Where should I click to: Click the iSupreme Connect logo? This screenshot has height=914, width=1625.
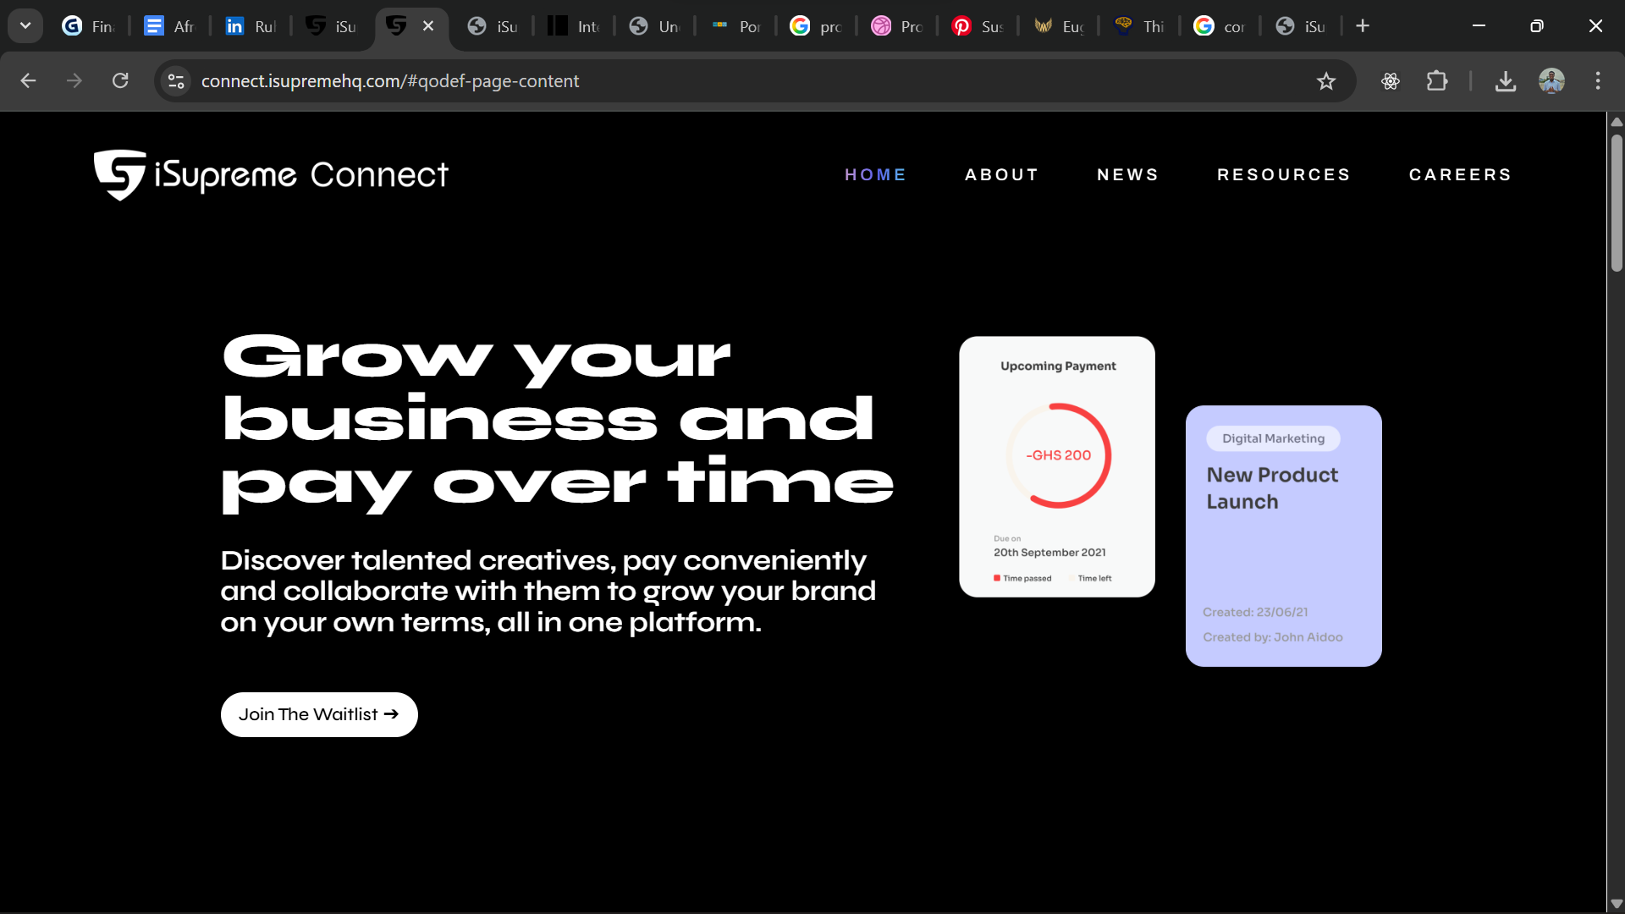point(271,174)
